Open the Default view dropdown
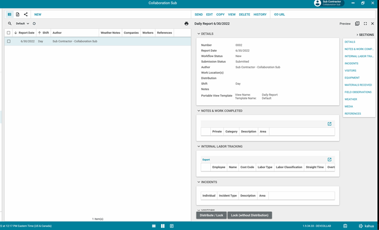Image resolution: width=379 pixels, height=230 pixels. coord(22,23)
